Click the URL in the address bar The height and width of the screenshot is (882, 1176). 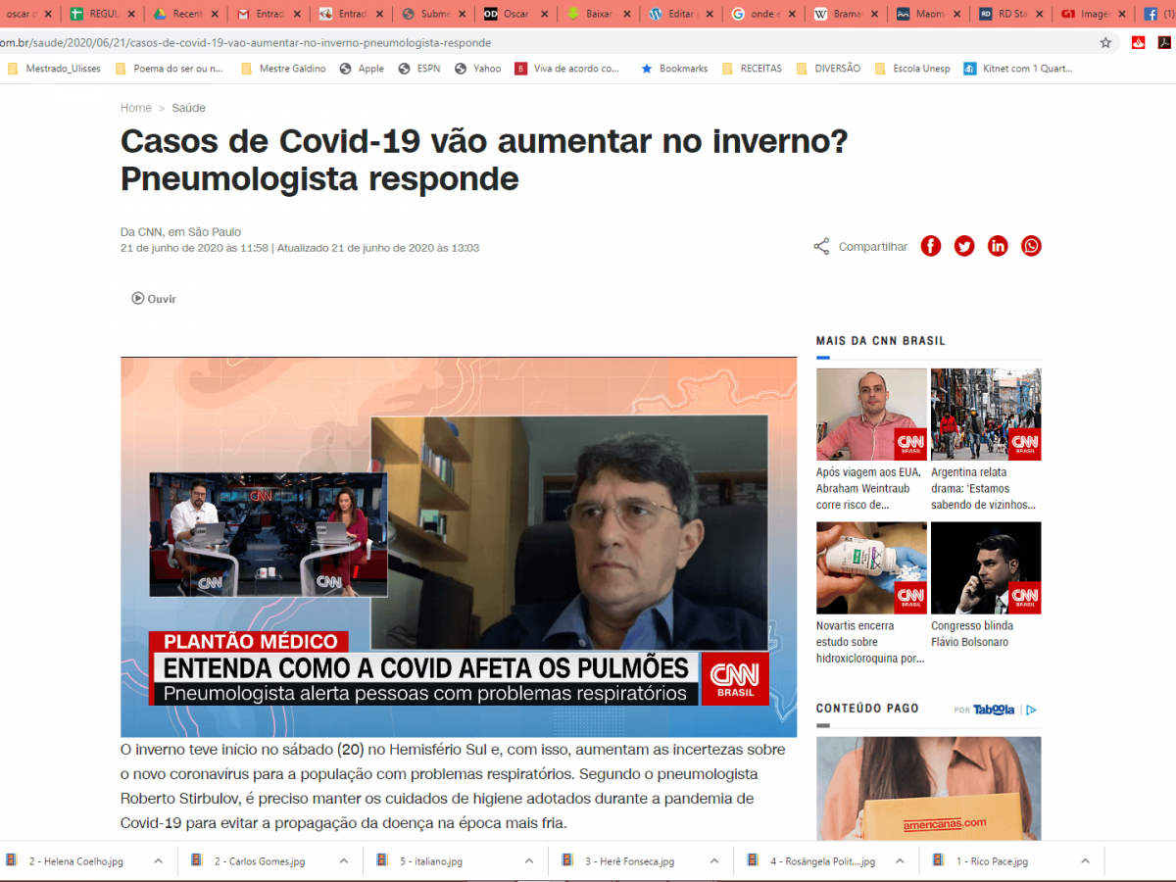245,43
